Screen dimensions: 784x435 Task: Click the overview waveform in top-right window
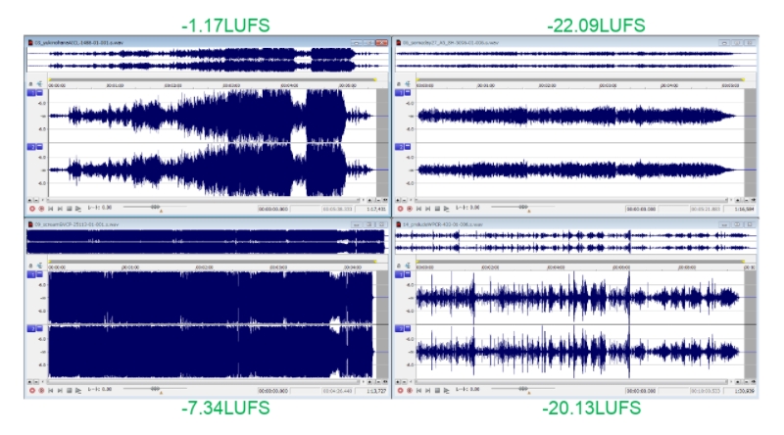pyautogui.click(x=573, y=60)
